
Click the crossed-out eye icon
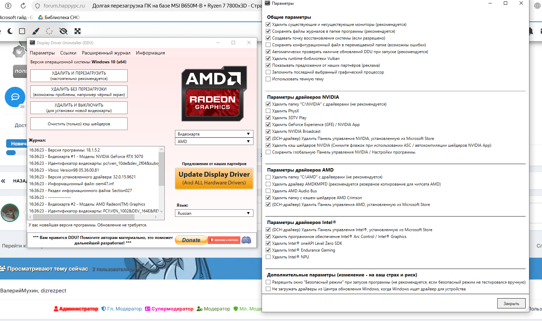point(63,31)
